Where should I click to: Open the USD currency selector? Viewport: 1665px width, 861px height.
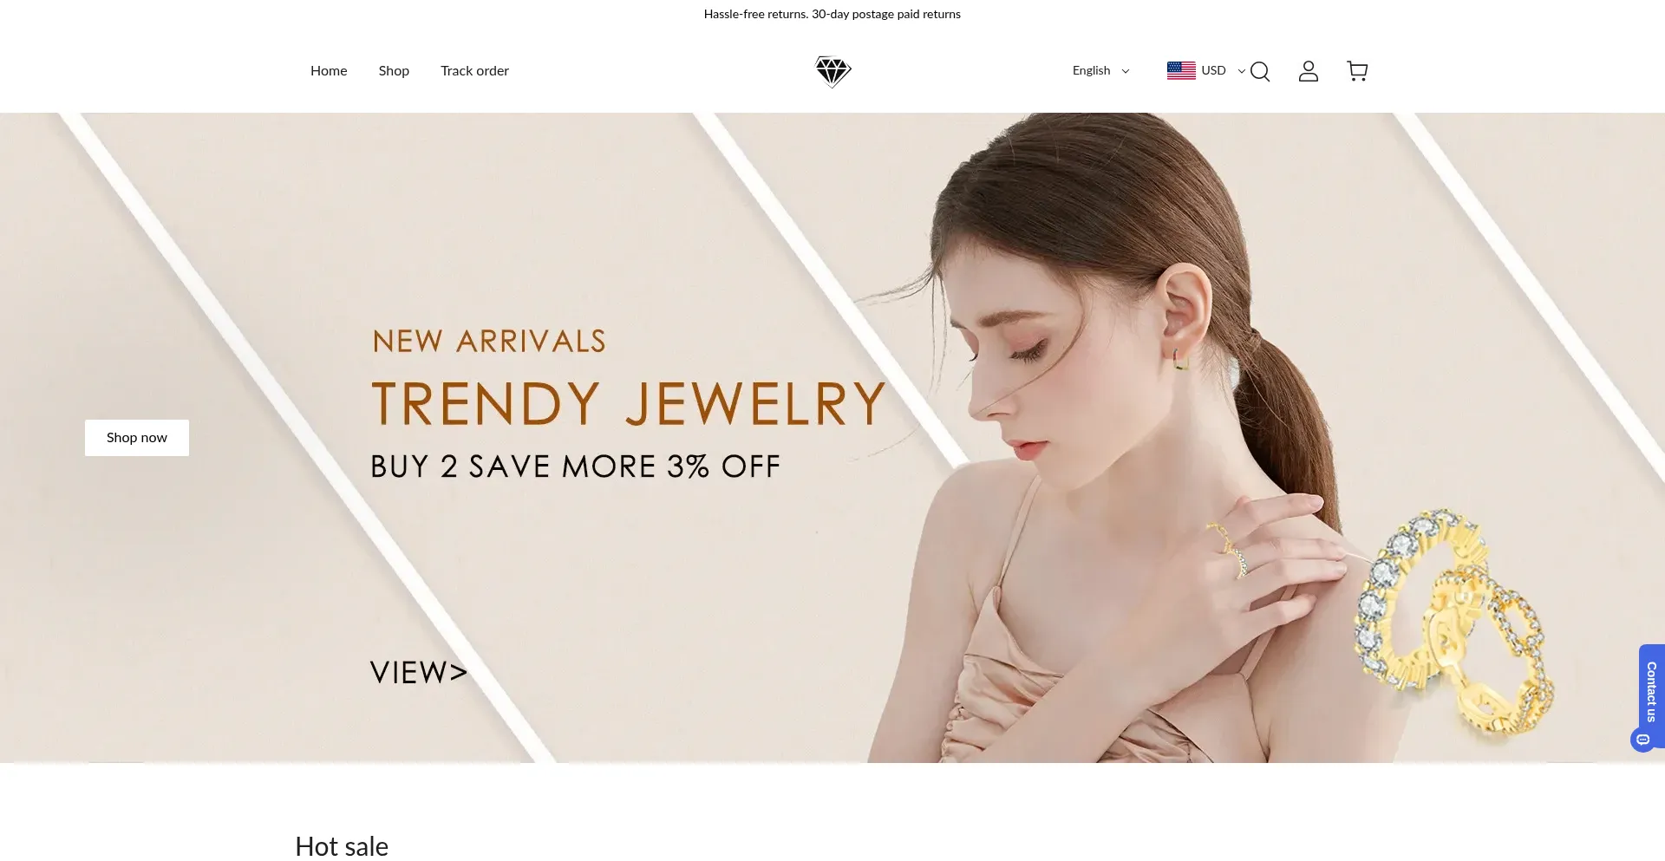coord(1206,71)
